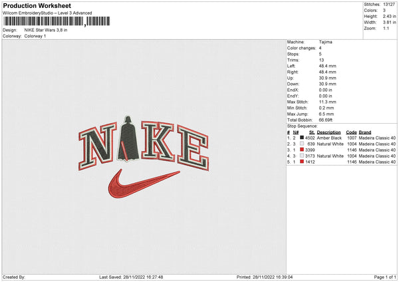Click the white swatch in stop row 2

[x=302, y=144]
